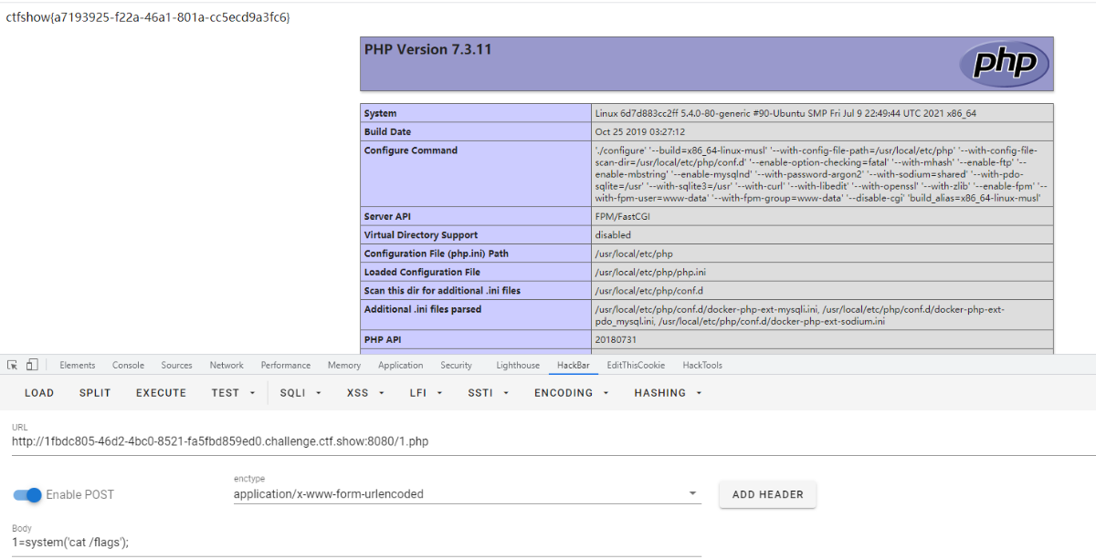
Task: Expand the SQLI dropdown menu
Action: [x=300, y=393]
